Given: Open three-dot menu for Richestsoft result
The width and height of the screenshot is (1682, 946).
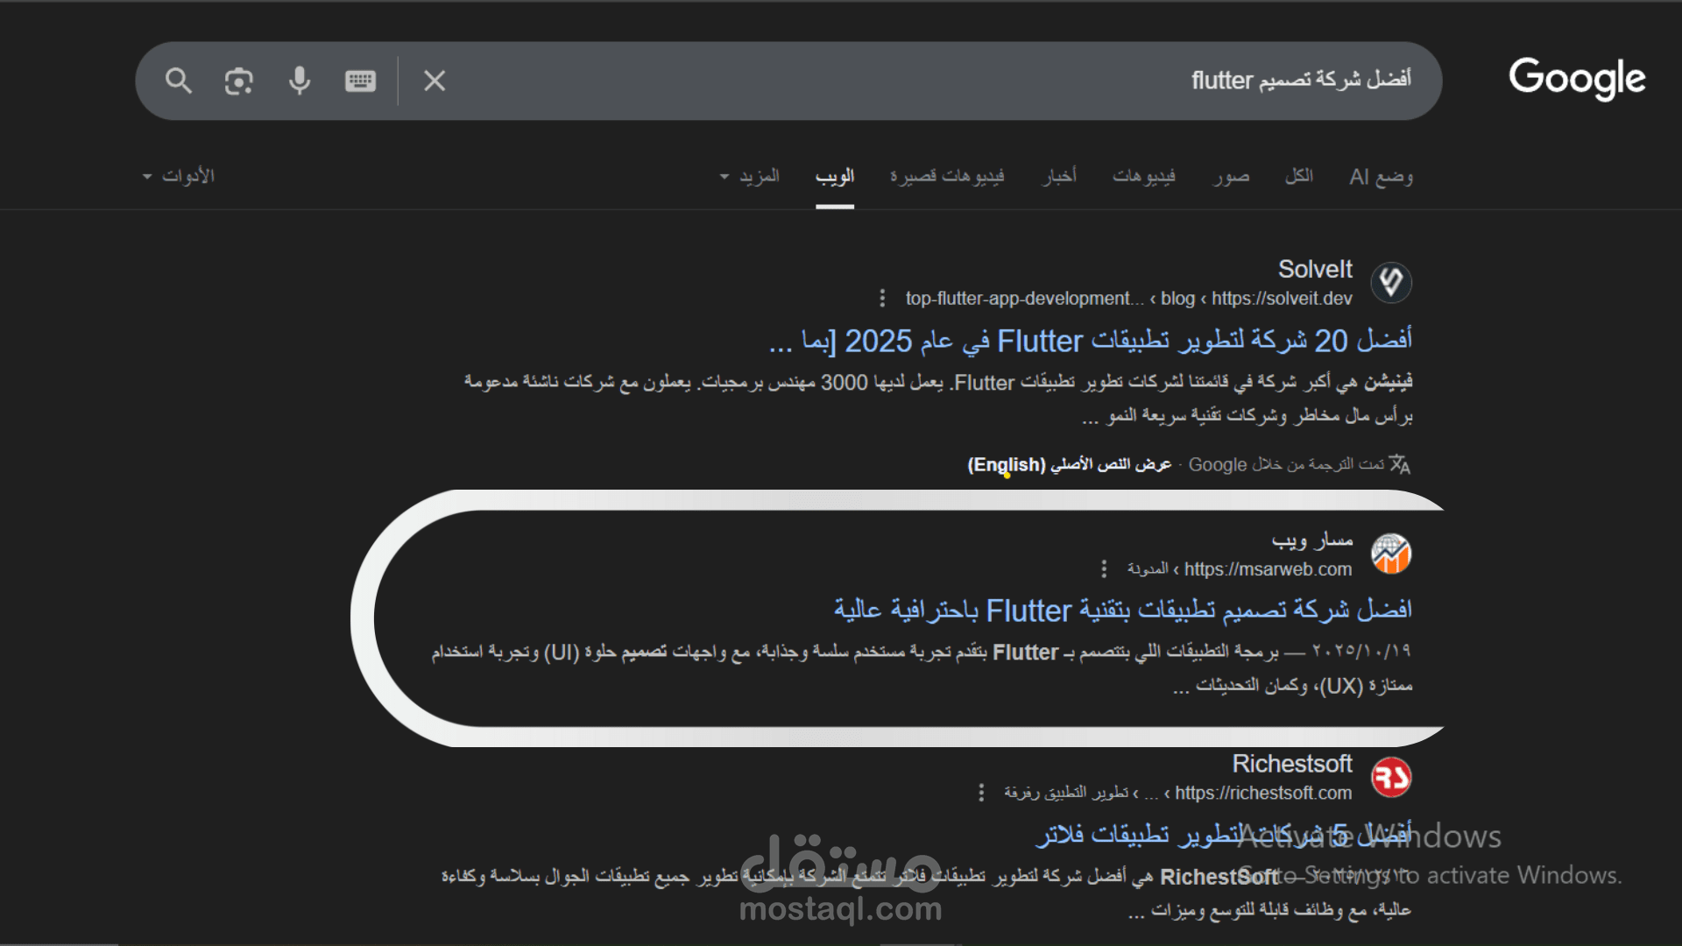Looking at the screenshot, I should click(x=981, y=793).
